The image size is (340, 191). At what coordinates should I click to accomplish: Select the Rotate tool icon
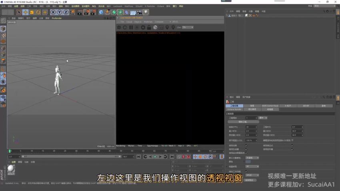pos(38,12)
